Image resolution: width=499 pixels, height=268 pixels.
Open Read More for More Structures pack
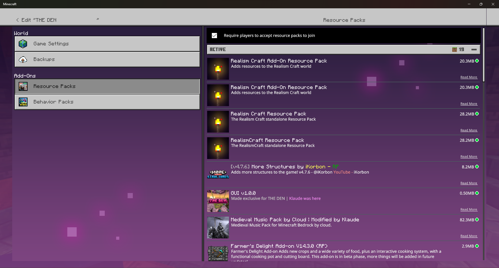(469, 183)
